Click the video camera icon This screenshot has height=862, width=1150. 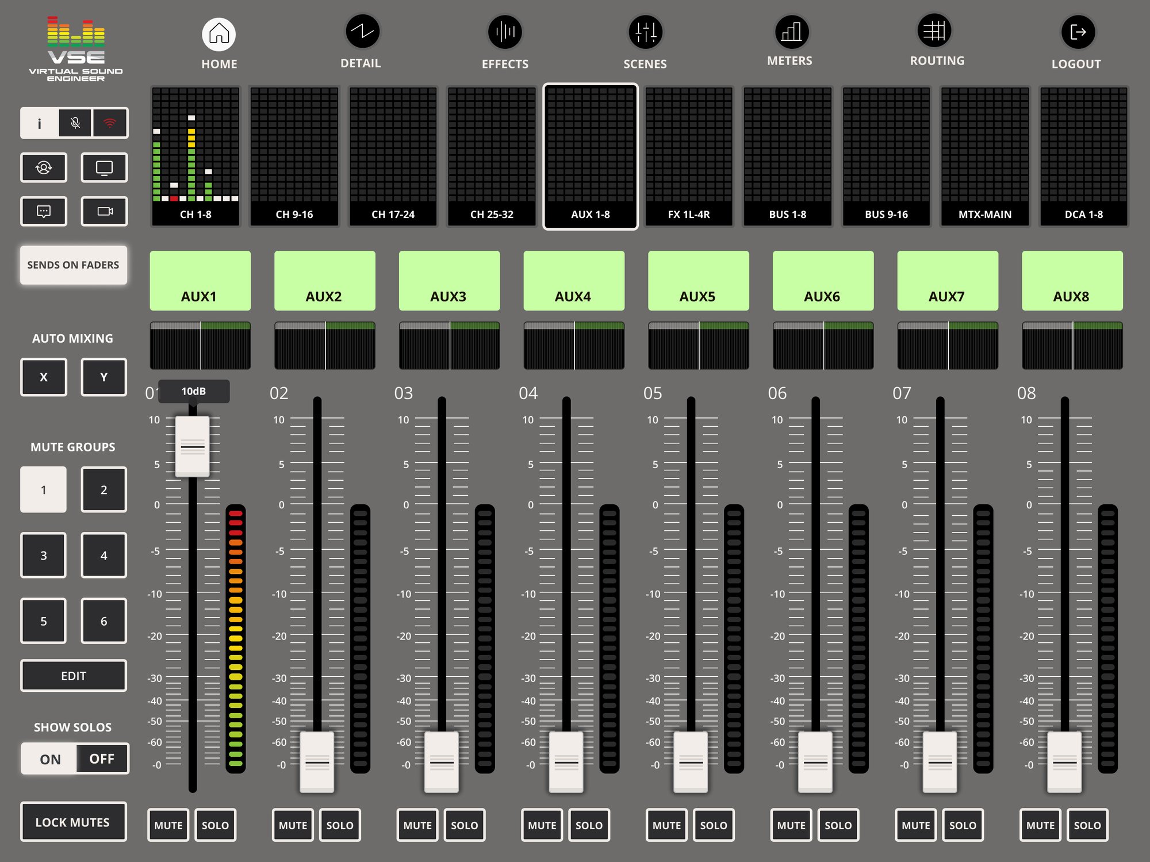coord(104,211)
